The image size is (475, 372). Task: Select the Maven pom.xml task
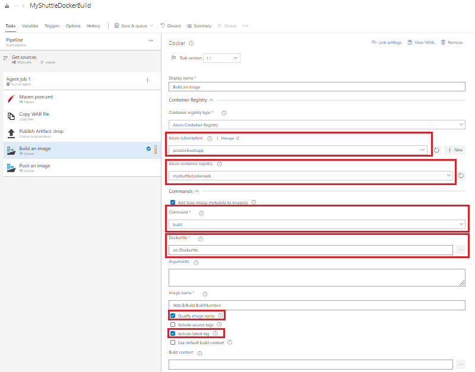click(x=82, y=99)
